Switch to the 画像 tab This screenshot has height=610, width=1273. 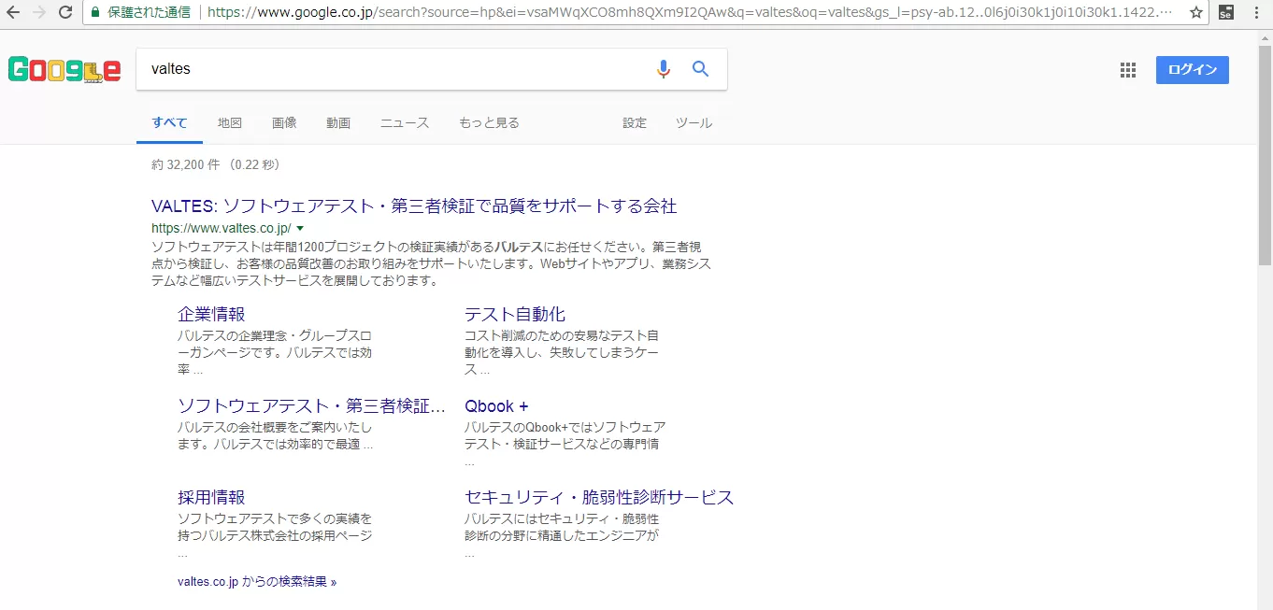tap(284, 122)
